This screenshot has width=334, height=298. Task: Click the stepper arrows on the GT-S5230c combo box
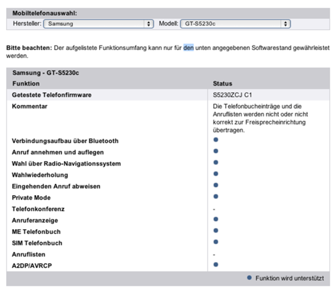(285, 24)
